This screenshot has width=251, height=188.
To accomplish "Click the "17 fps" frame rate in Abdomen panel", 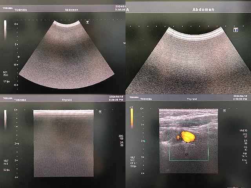I will coord(6,81).
